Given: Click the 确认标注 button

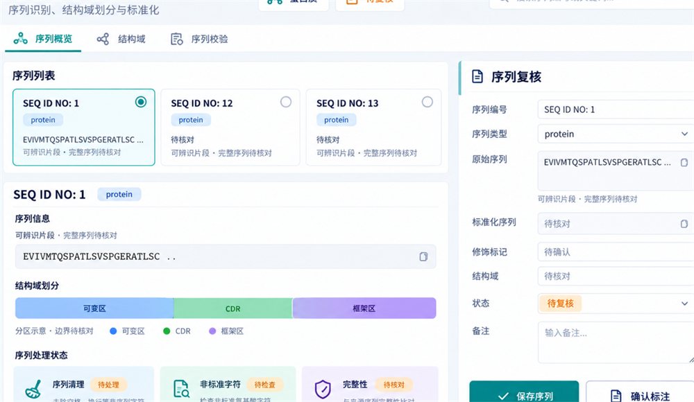Looking at the screenshot, I should [x=640, y=392].
